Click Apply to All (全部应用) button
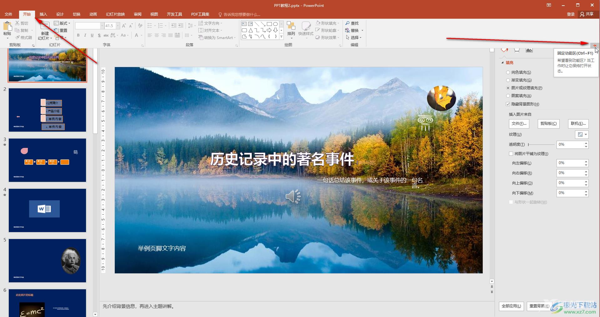This screenshot has width=600, height=317. click(511, 306)
